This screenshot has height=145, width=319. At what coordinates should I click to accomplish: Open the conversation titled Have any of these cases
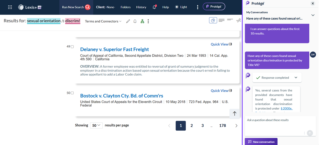pyautogui.click(x=274, y=18)
